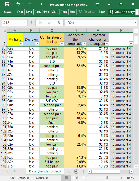This screenshot has width=139, height=181.
Task: Select cell K9s in row 83
Action: [15, 48]
